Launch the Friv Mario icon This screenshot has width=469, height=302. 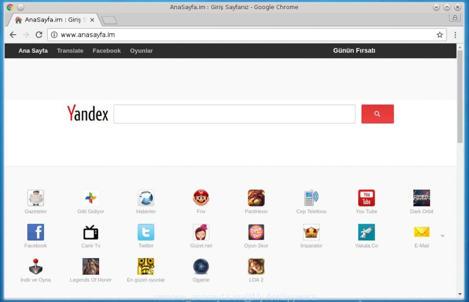[201, 198]
